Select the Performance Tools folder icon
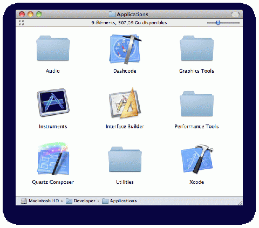 (196, 104)
